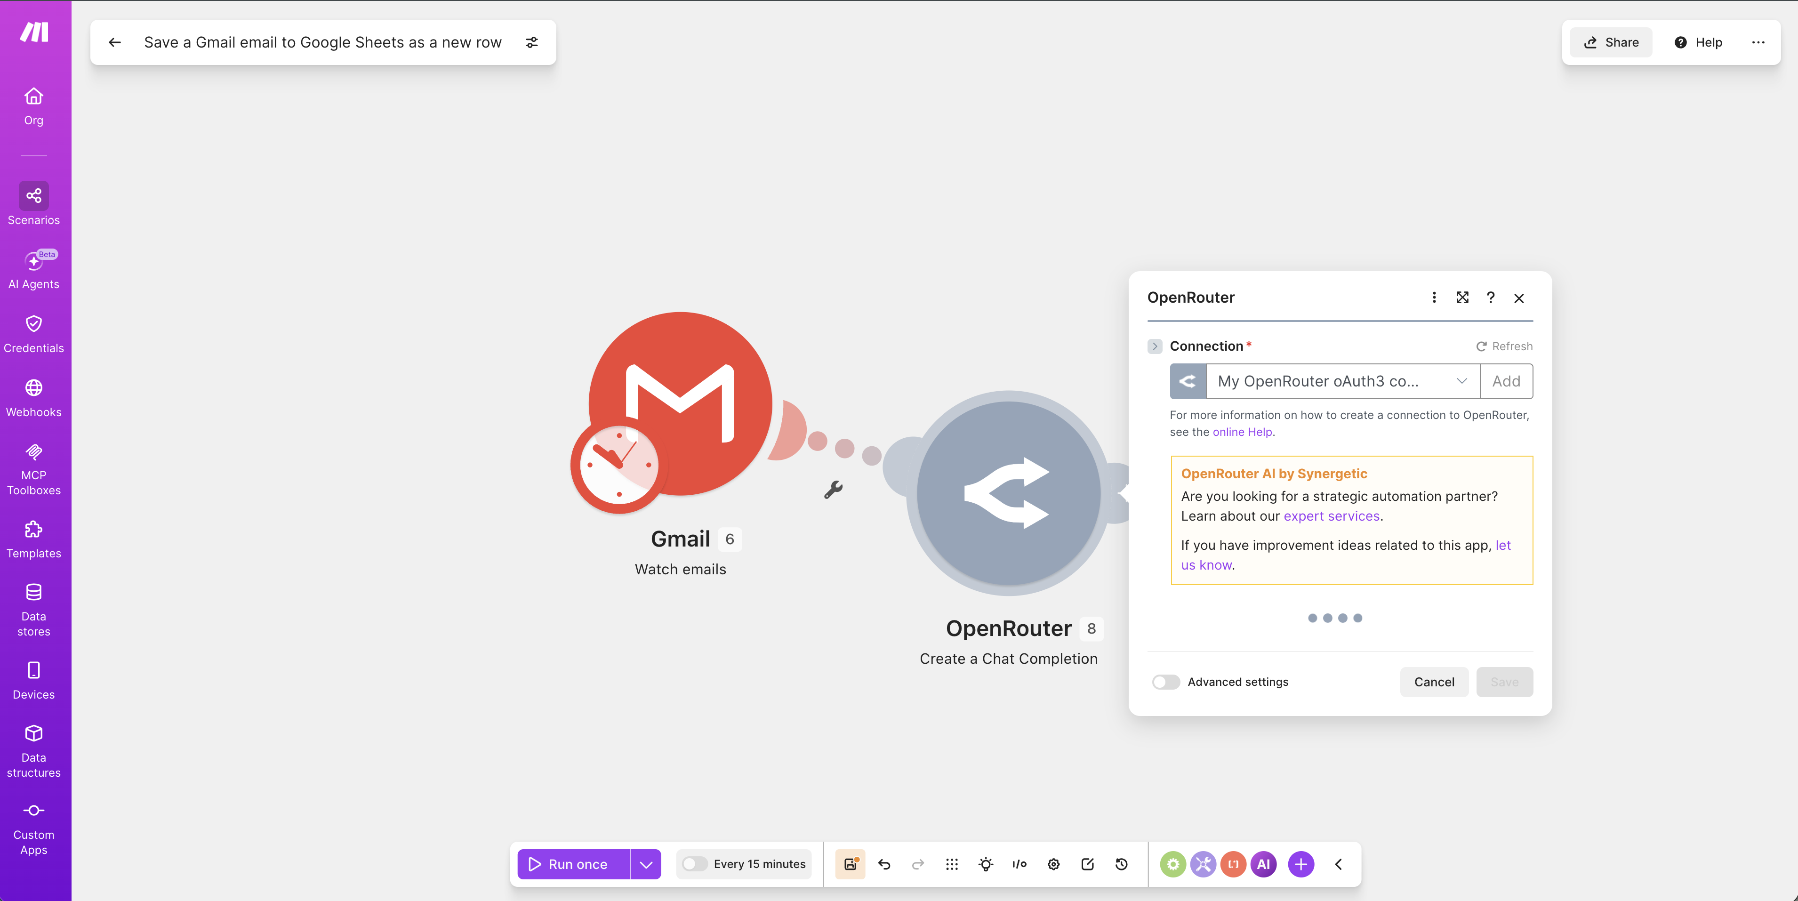Add a new OpenRouter connection

point(1506,381)
